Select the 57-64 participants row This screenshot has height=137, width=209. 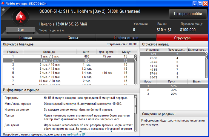click(x=172, y=74)
